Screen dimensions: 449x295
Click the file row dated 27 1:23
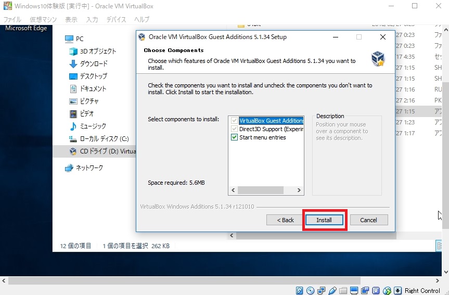pyautogui.click(x=419, y=122)
